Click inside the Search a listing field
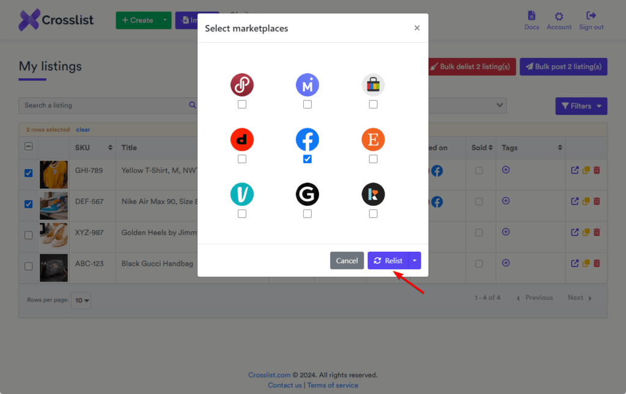626x394 pixels. pos(98,105)
